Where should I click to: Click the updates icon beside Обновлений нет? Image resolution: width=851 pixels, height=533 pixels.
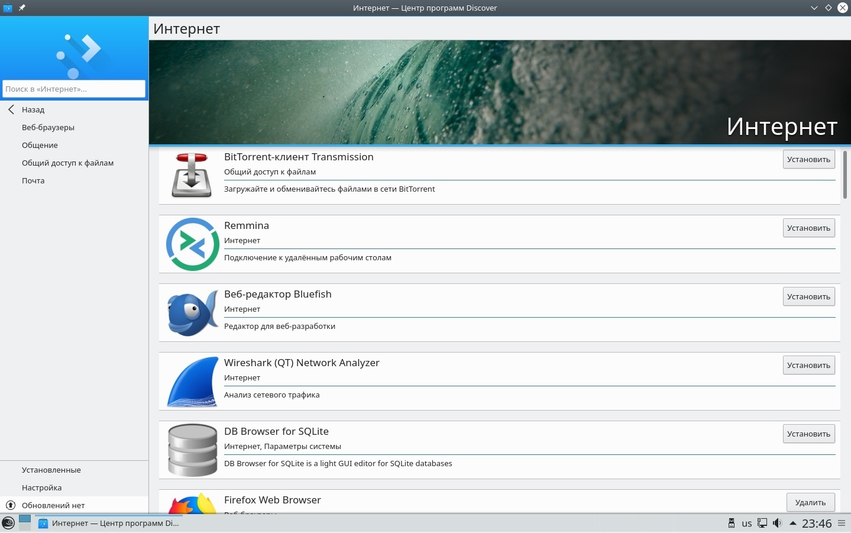tap(11, 505)
